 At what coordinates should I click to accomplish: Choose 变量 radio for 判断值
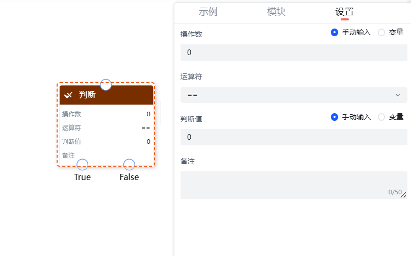click(381, 117)
